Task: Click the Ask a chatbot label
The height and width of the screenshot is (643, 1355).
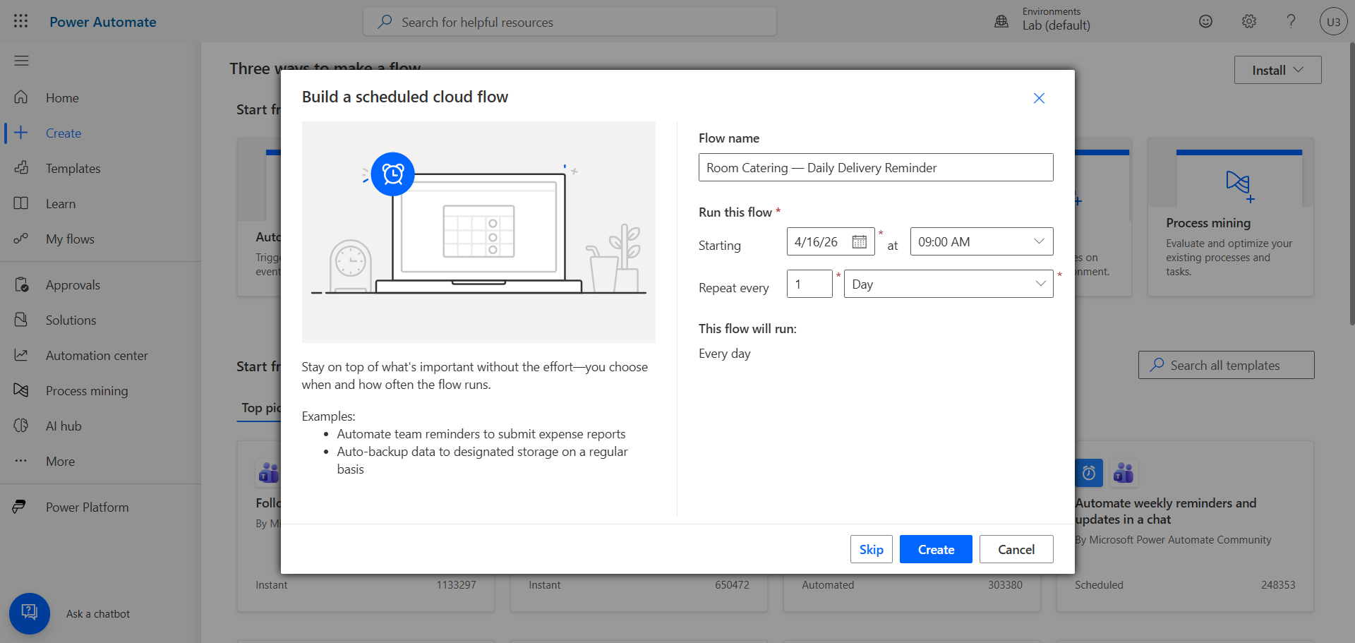Action: pos(98,614)
